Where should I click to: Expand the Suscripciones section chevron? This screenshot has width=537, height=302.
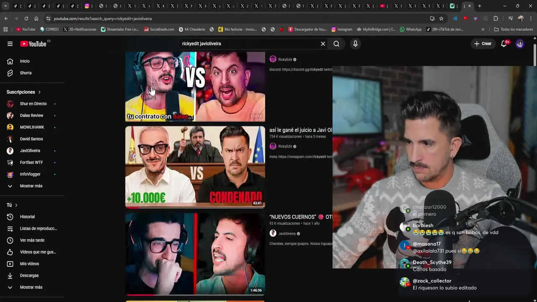click(x=39, y=92)
